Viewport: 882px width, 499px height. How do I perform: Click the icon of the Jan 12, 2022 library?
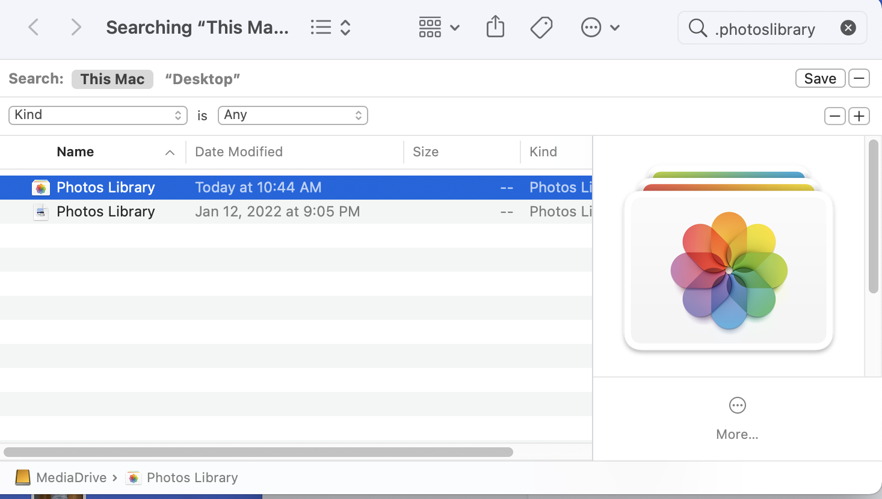click(41, 212)
